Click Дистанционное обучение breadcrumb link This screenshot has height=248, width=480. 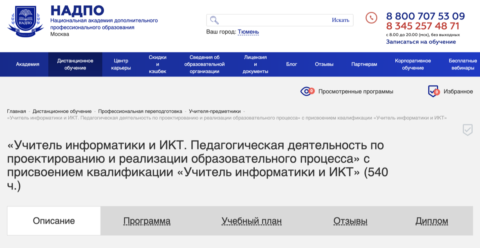tap(62, 111)
